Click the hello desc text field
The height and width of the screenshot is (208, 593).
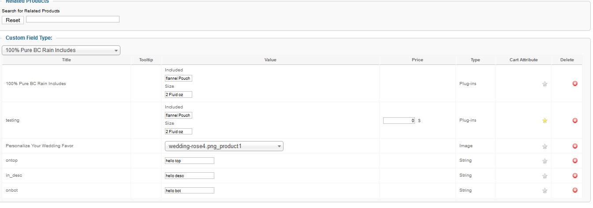click(x=190, y=175)
